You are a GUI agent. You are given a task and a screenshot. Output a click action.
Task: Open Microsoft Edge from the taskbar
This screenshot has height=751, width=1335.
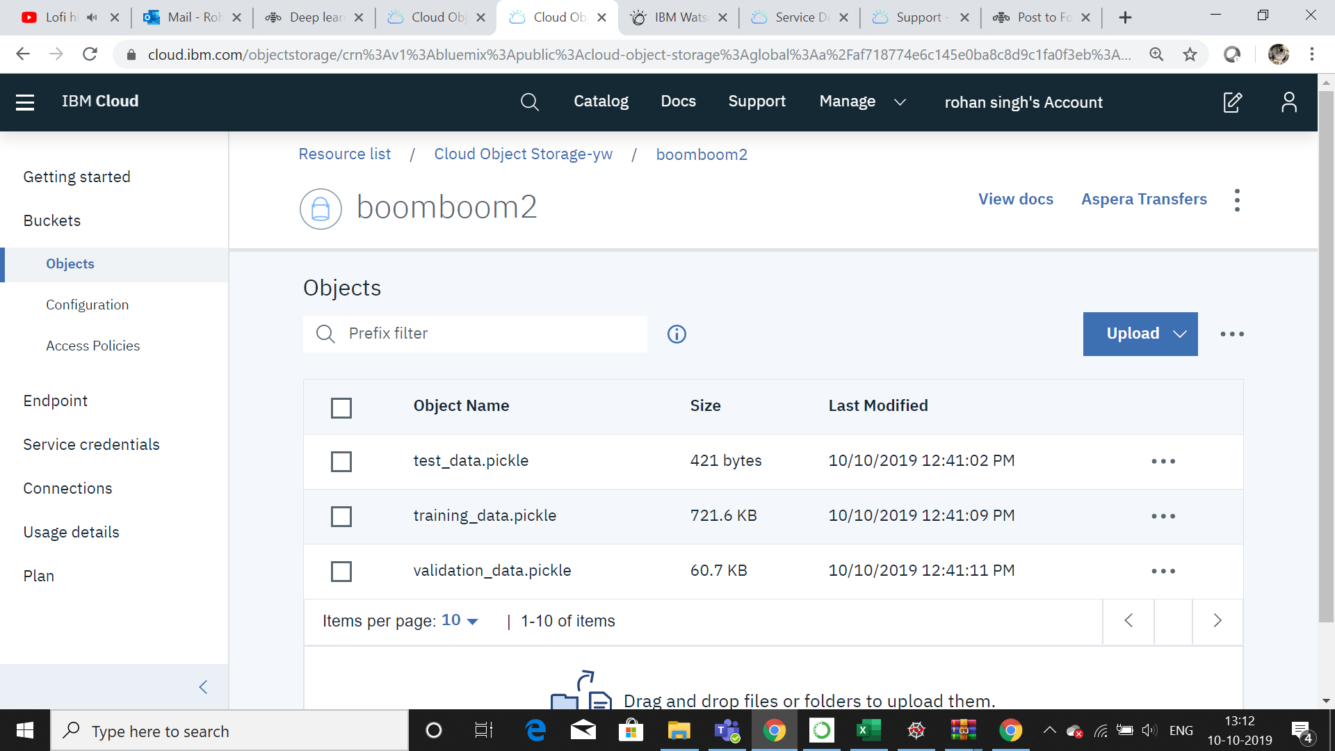pyautogui.click(x=535, y=731)
